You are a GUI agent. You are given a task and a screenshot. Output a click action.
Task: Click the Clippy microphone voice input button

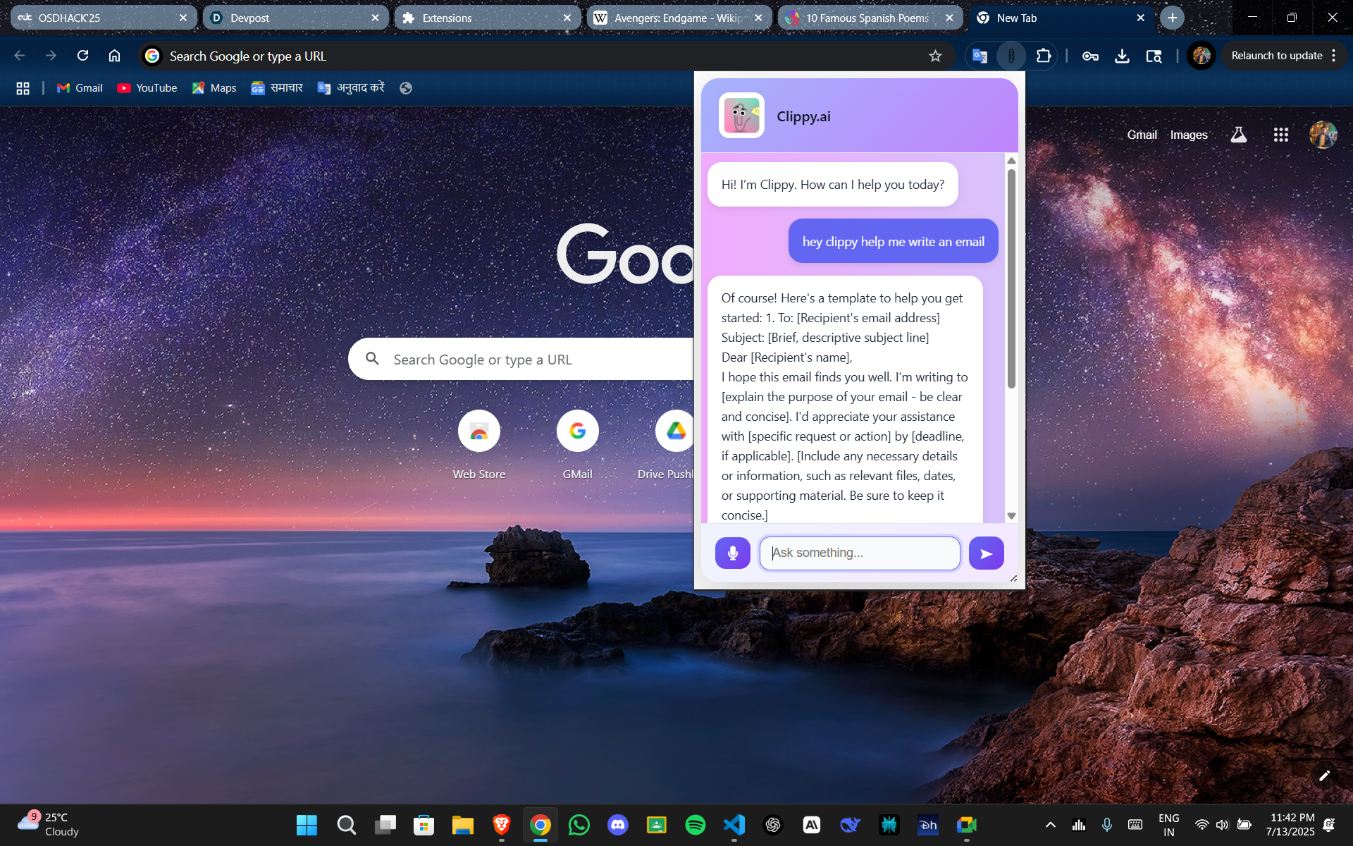click(x=732, y=553)
